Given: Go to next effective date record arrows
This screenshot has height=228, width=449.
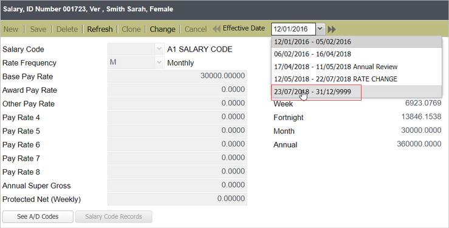Looking at the screenshot, I should (x=332, y=29).
